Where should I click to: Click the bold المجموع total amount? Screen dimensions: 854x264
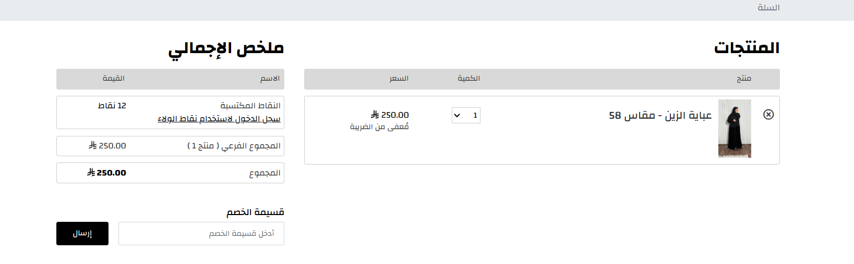tap(106, 173)
